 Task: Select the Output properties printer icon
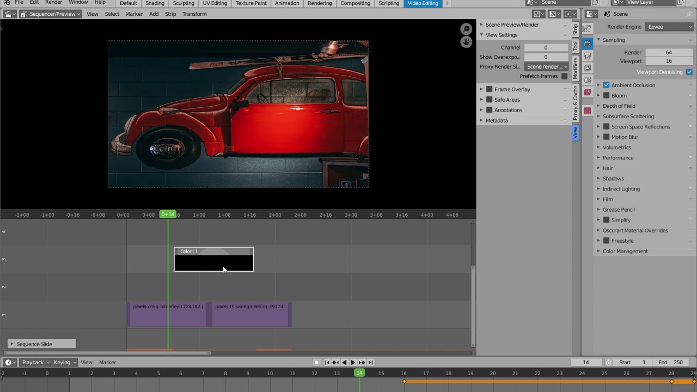(x=588, y=56)
